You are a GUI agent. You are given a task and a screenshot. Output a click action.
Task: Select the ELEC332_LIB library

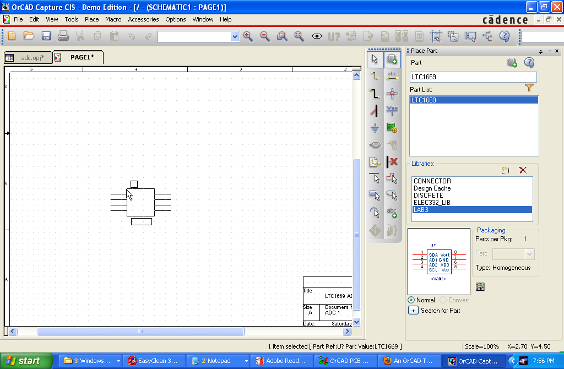[472, 203]
